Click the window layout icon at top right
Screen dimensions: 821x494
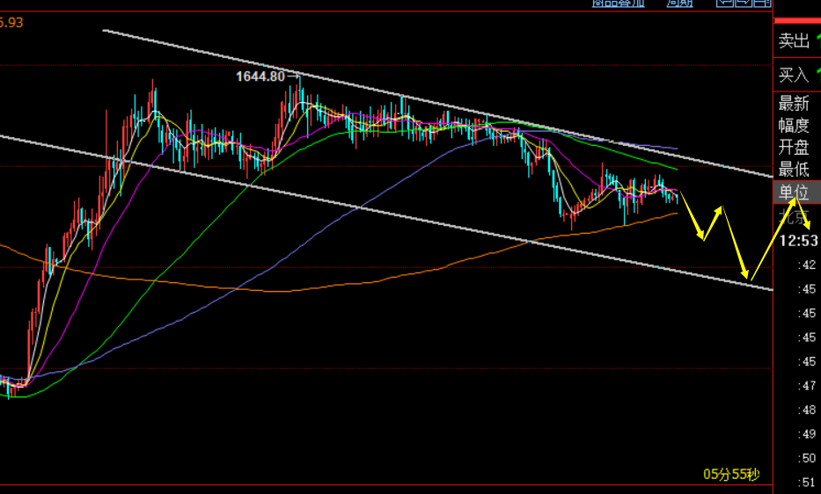(762, 4)
